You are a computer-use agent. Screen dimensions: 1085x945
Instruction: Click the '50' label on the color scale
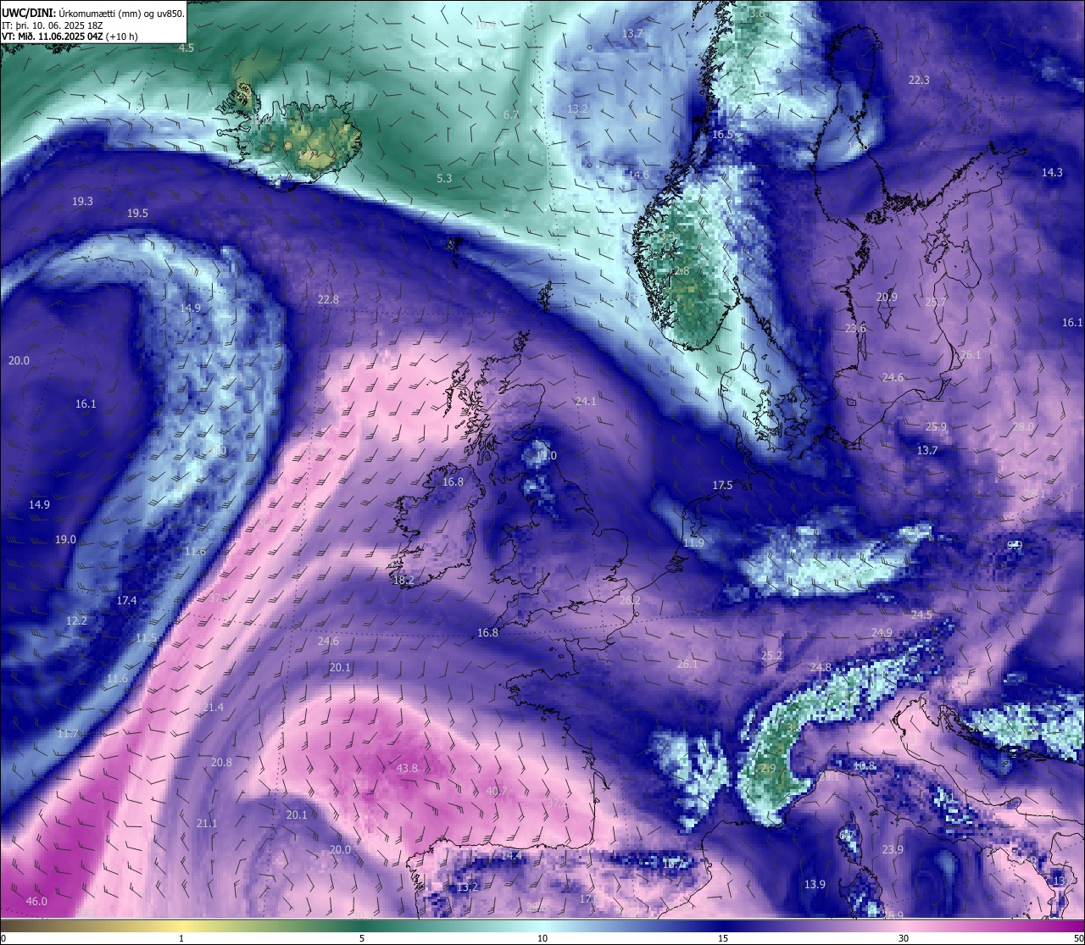coord(1077,938)
